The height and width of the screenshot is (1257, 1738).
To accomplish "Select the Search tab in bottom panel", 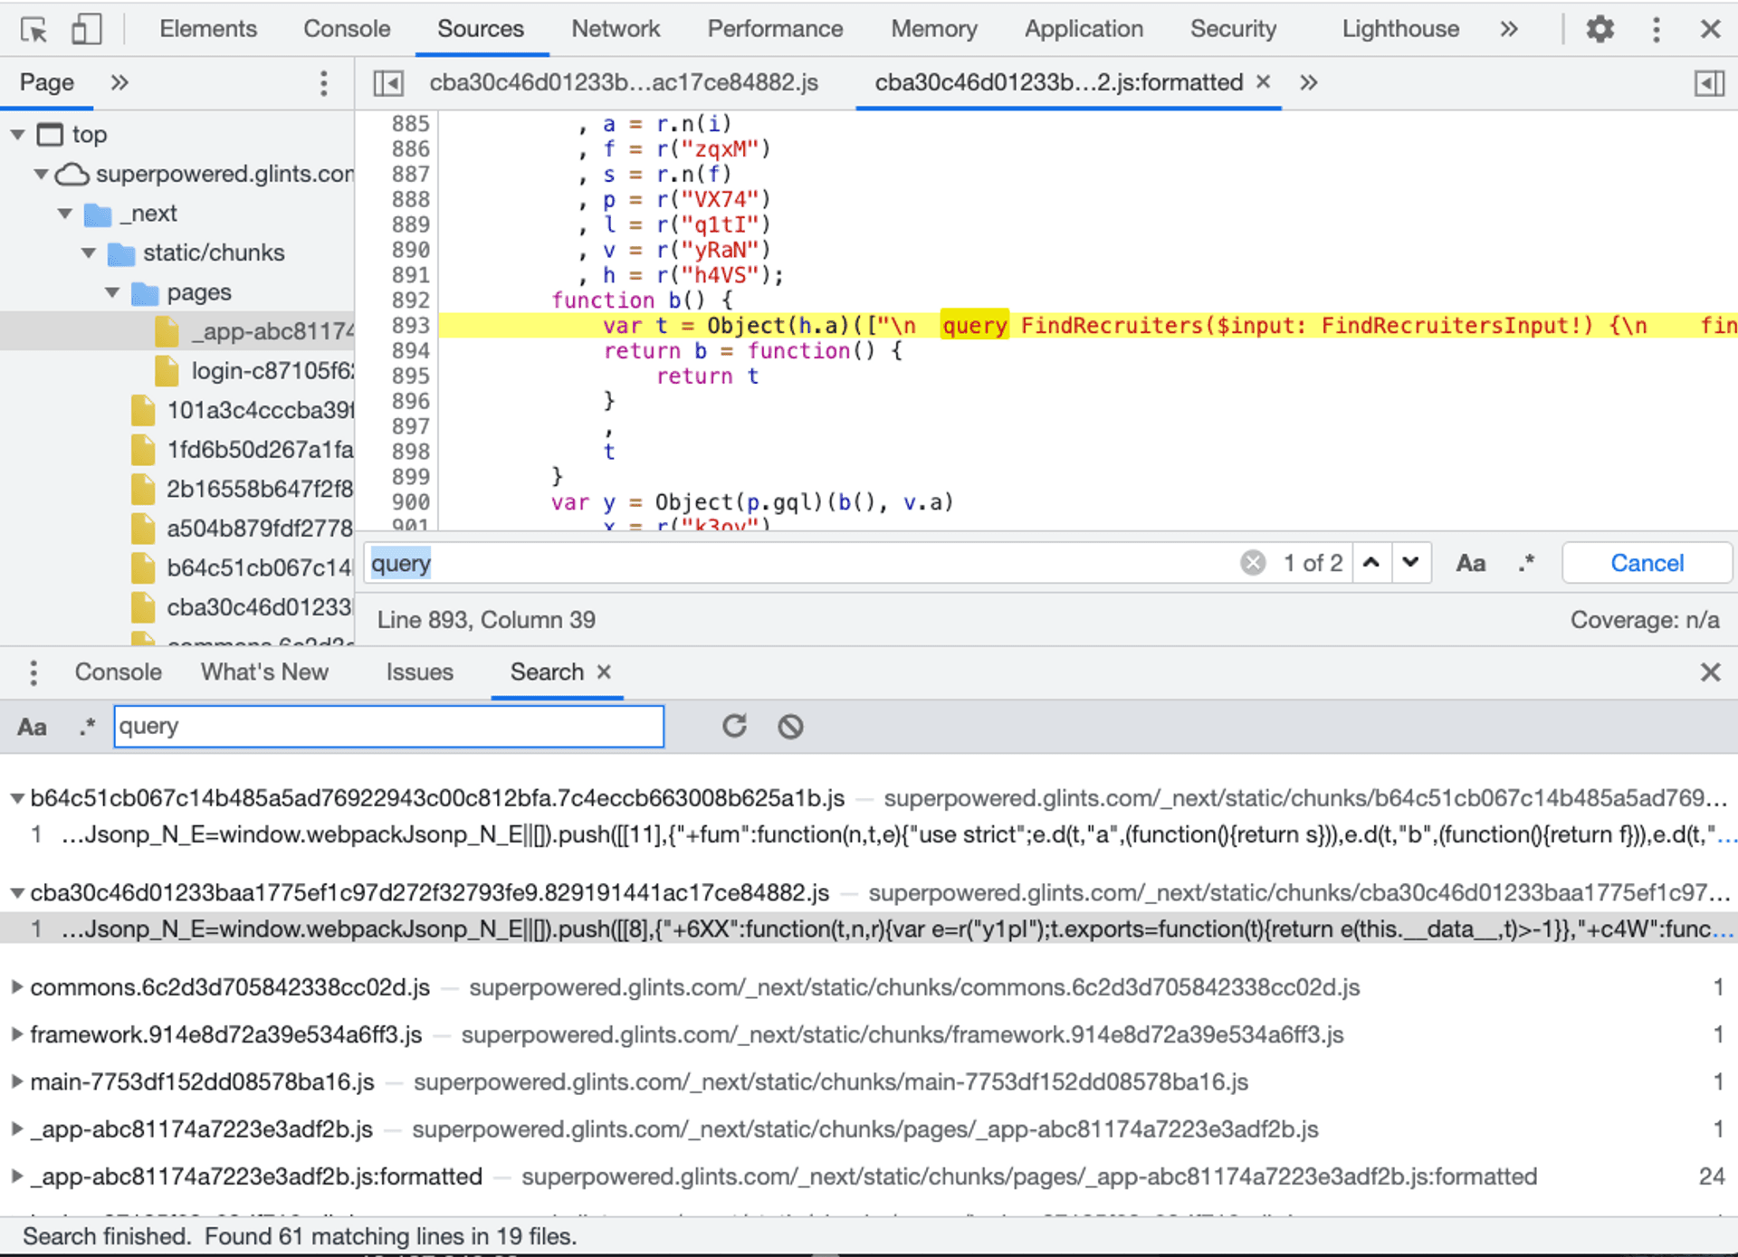I will click(x=544, y=671).
